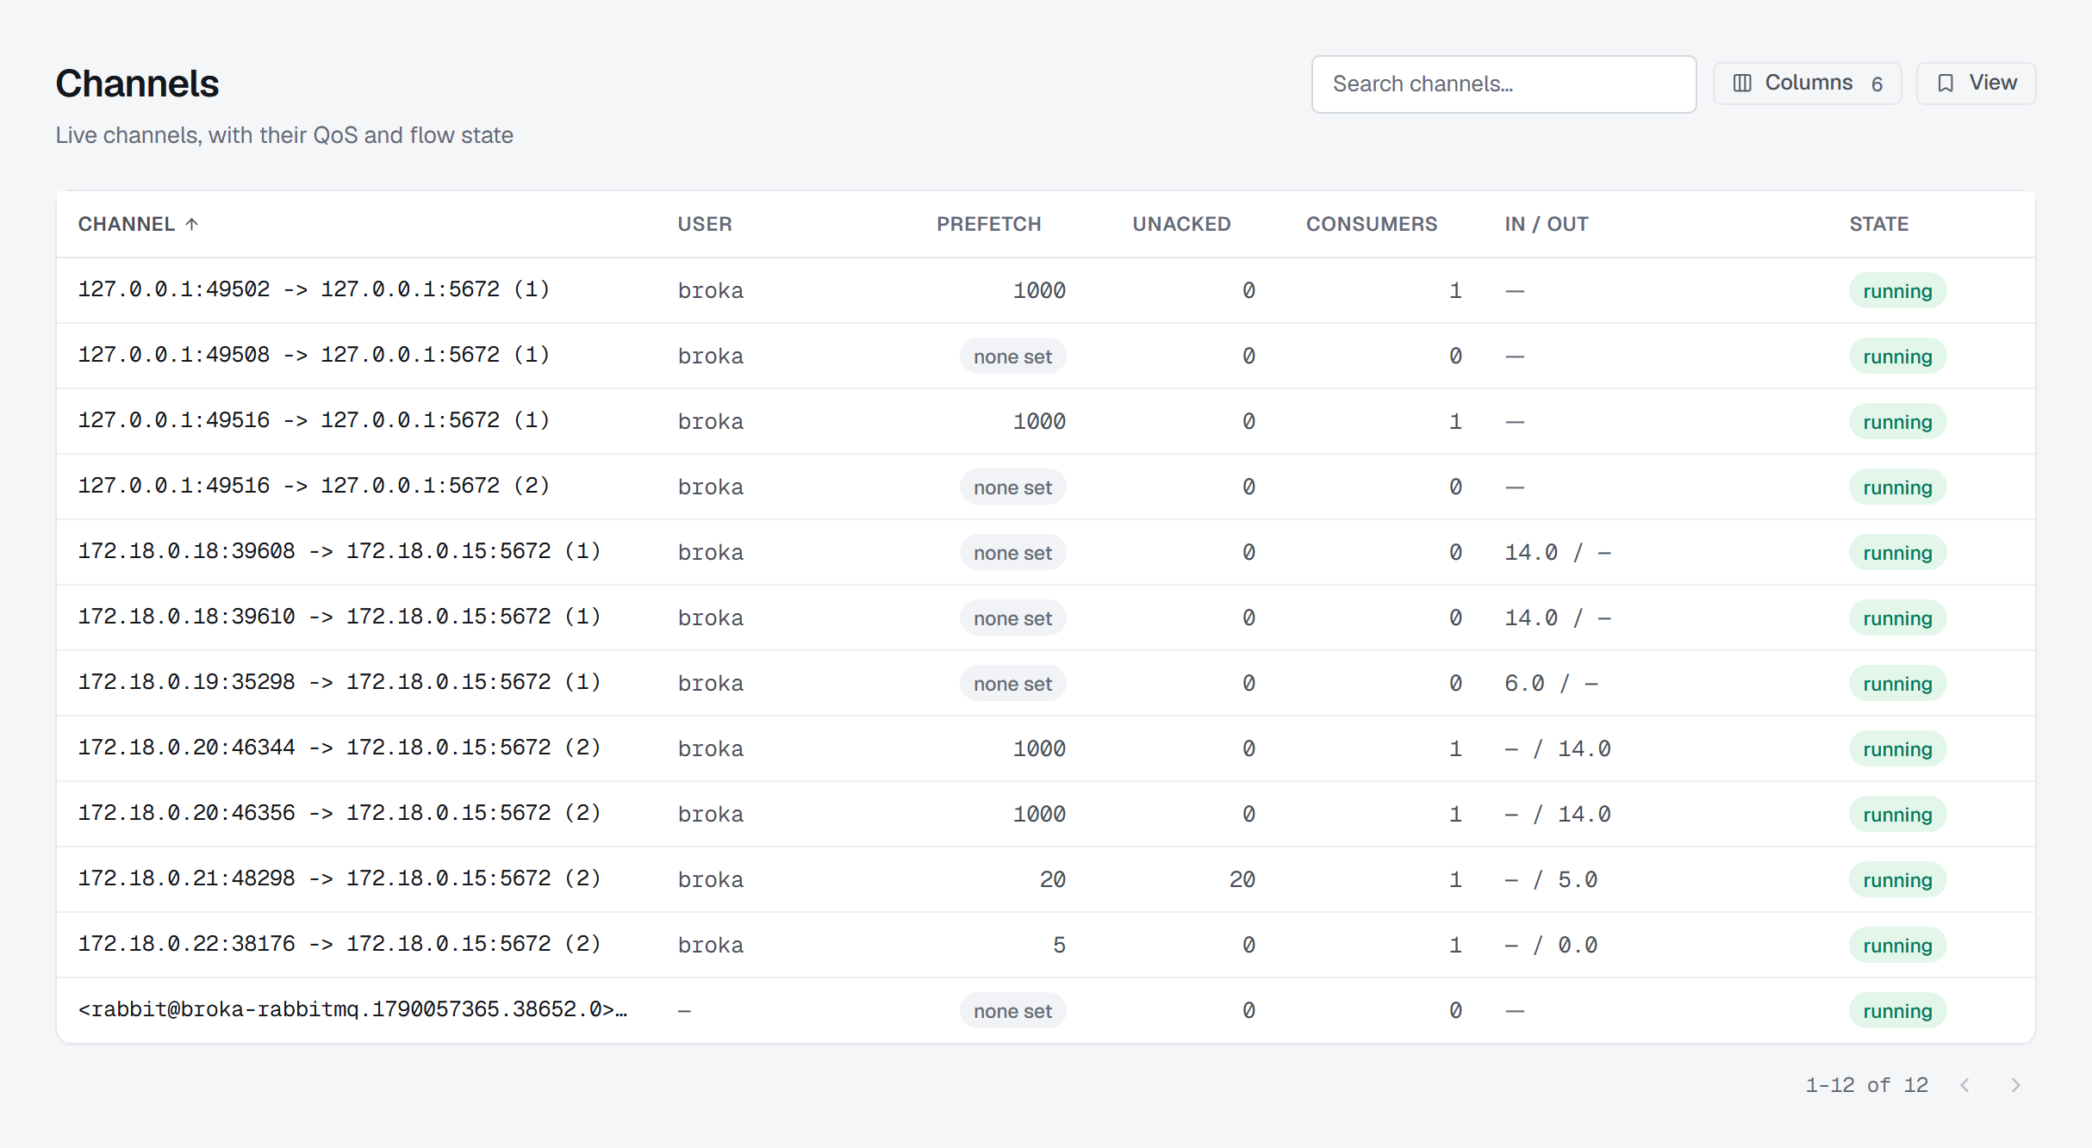Sort by the PREFETCH column header
The height and width of the screenshot is (1148, 2092).
989,224
